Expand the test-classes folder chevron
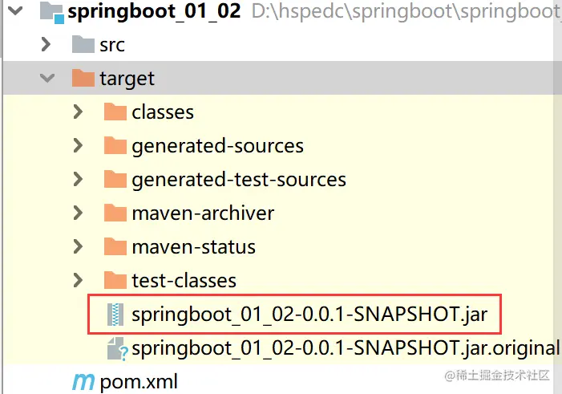Viewport: 562px width, 394px height. 78,280
